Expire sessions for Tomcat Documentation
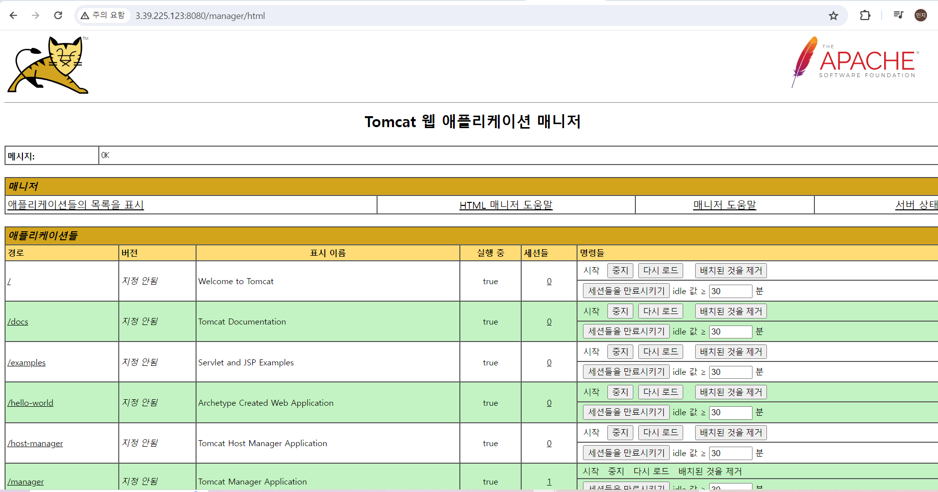 pyautogui.click(x=626, y=331)
